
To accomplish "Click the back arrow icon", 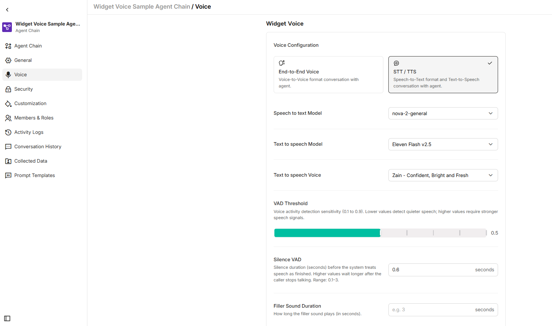I will (x=7, y=10).
